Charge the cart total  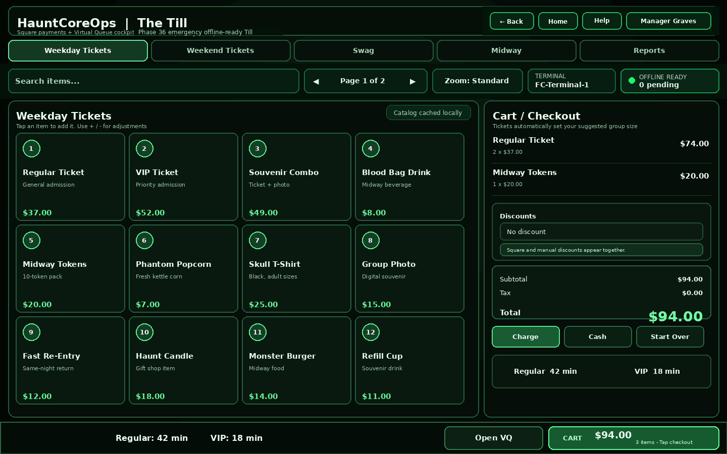(x=526, y=336)
